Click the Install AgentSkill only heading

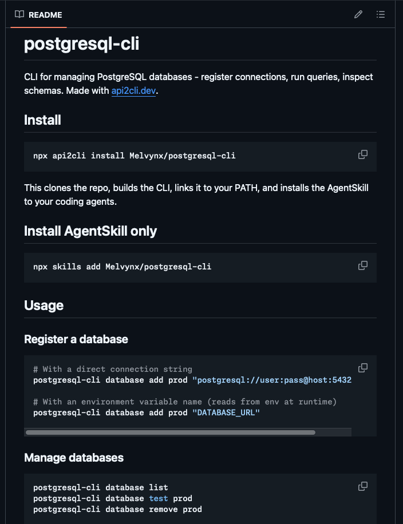click(90, 231)
